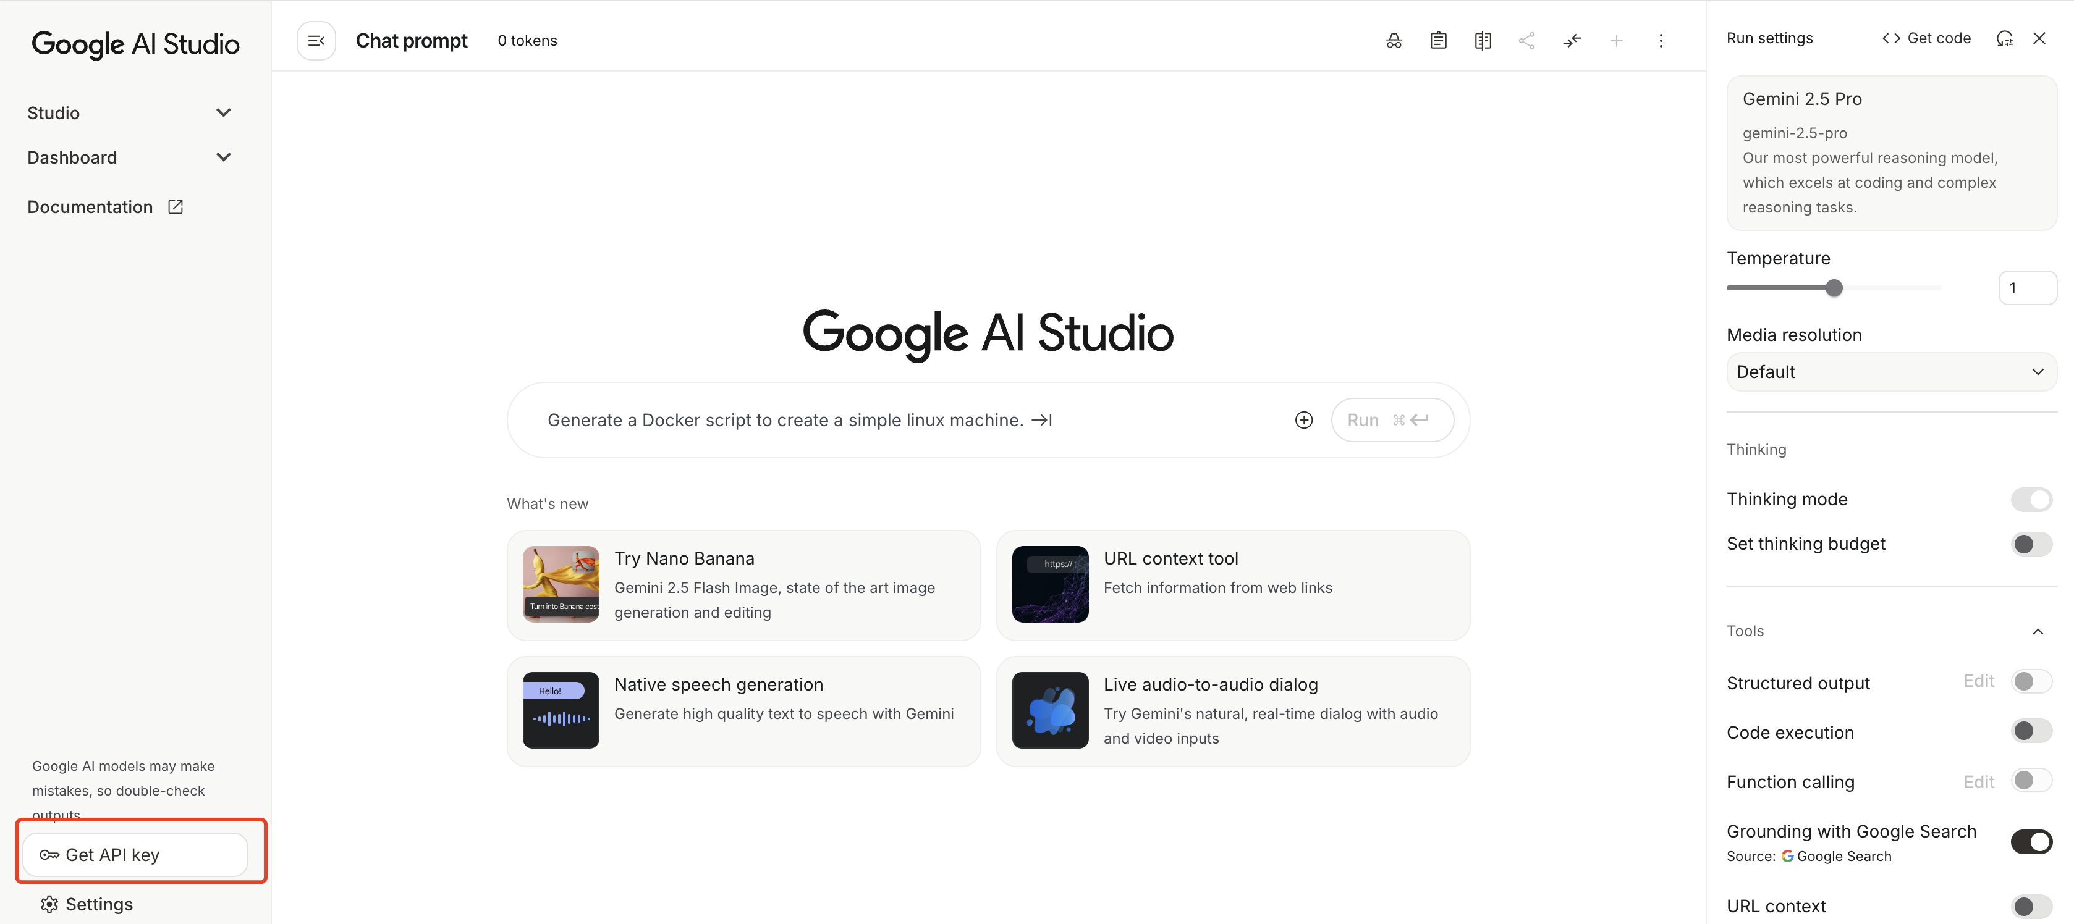
Task: Expand the Dashboard menu chevron
Action: point(224,157)
